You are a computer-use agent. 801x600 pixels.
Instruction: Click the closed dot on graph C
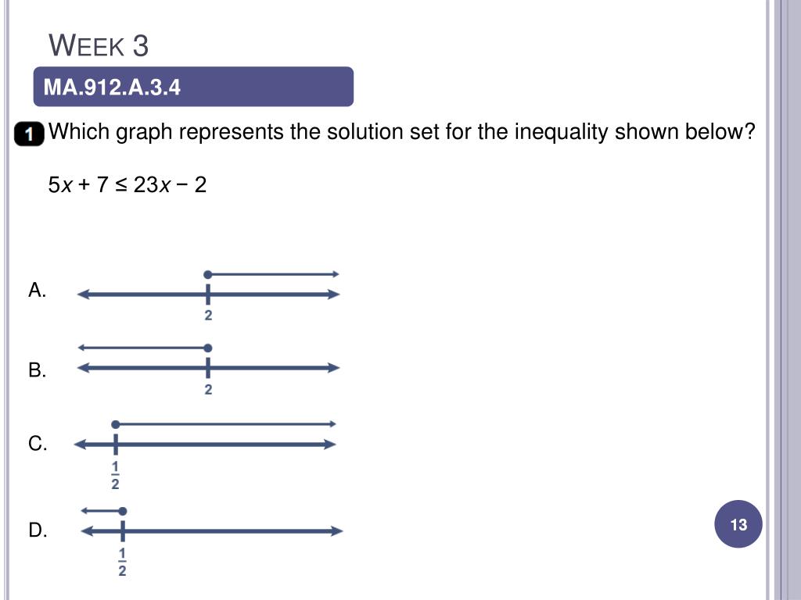[x=116, y=424]
